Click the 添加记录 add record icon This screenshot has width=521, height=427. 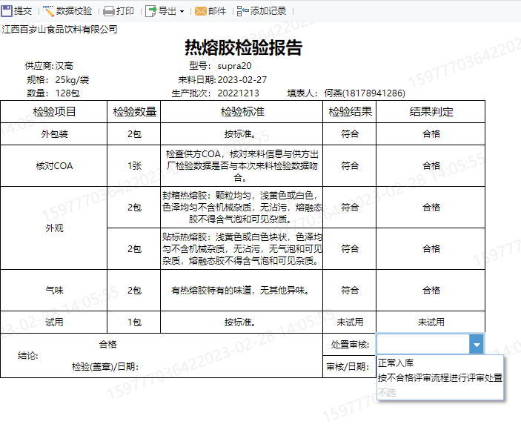pyautogui.click(x=242, y=11)
